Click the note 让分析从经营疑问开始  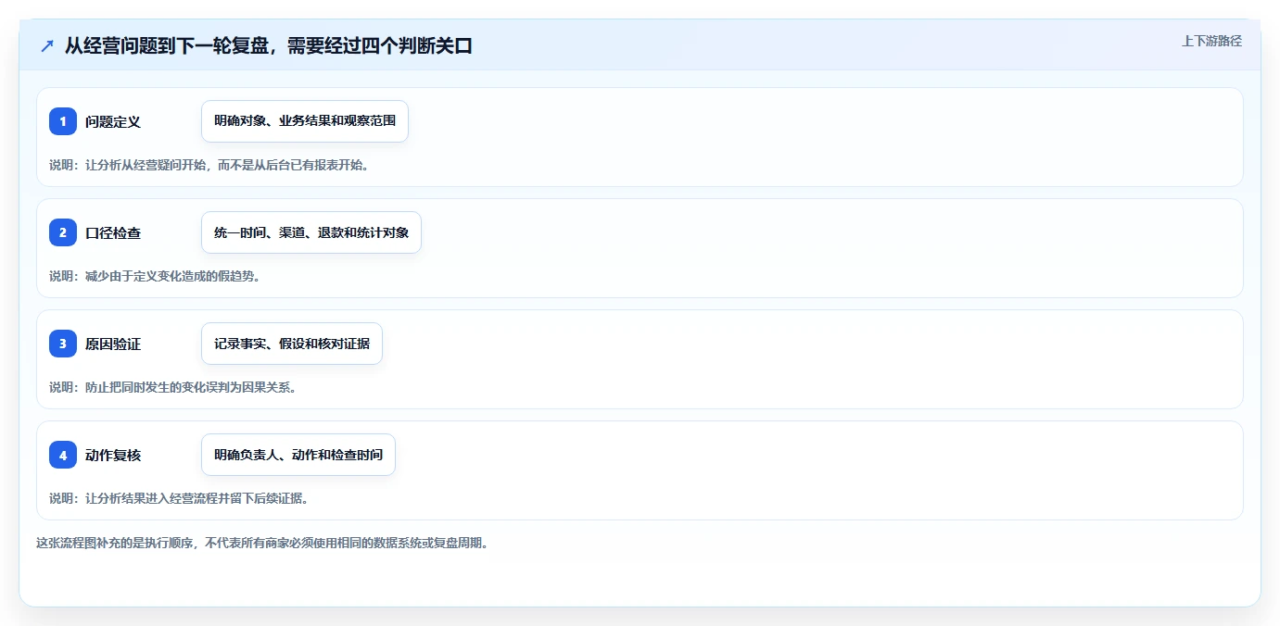pos(147,165)
